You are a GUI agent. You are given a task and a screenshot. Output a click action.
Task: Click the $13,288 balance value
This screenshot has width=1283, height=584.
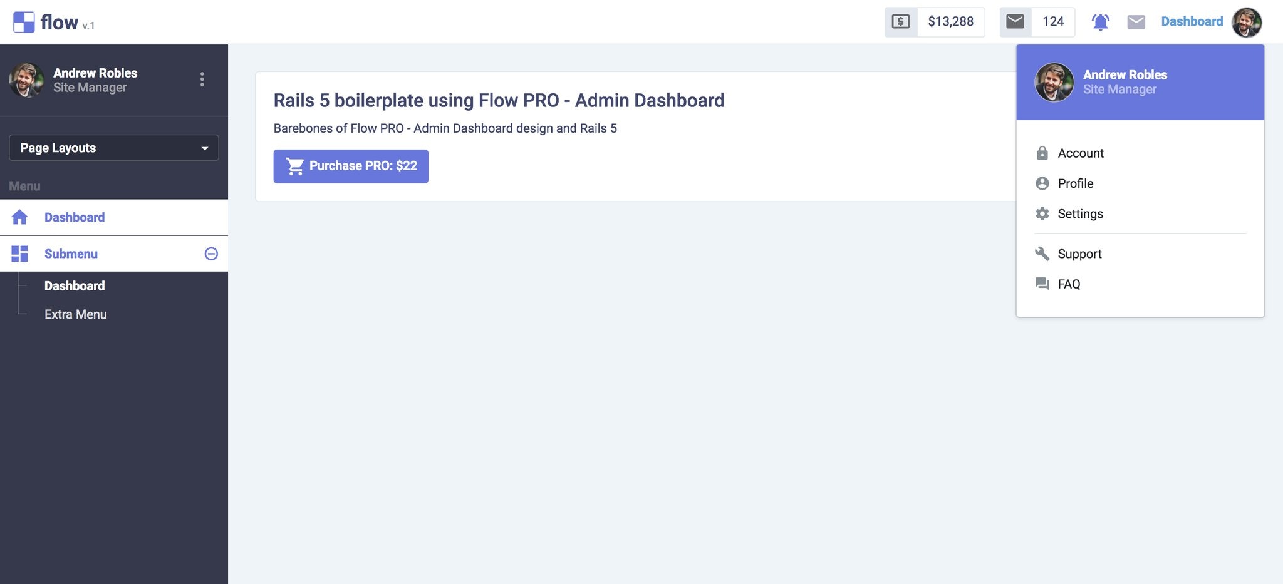[950, 22]
